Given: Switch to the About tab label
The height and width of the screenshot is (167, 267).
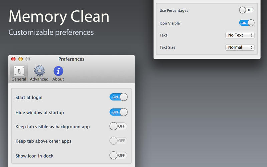Looking at the screenshot, I should point(58,79).
